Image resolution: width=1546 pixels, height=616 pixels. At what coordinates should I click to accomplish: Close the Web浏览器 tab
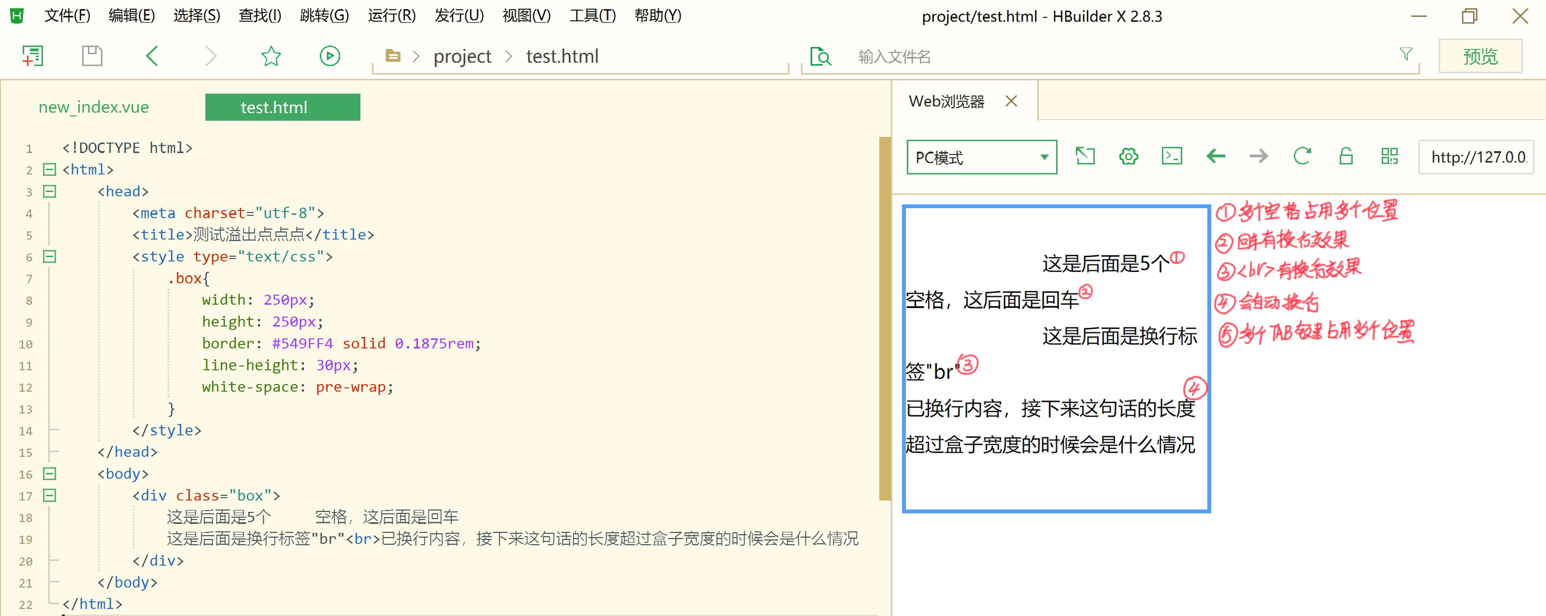[1011, 101]
